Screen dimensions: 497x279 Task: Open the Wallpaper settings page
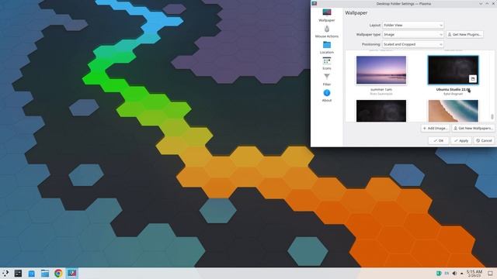pyautogui.click(x=326, y=15)
